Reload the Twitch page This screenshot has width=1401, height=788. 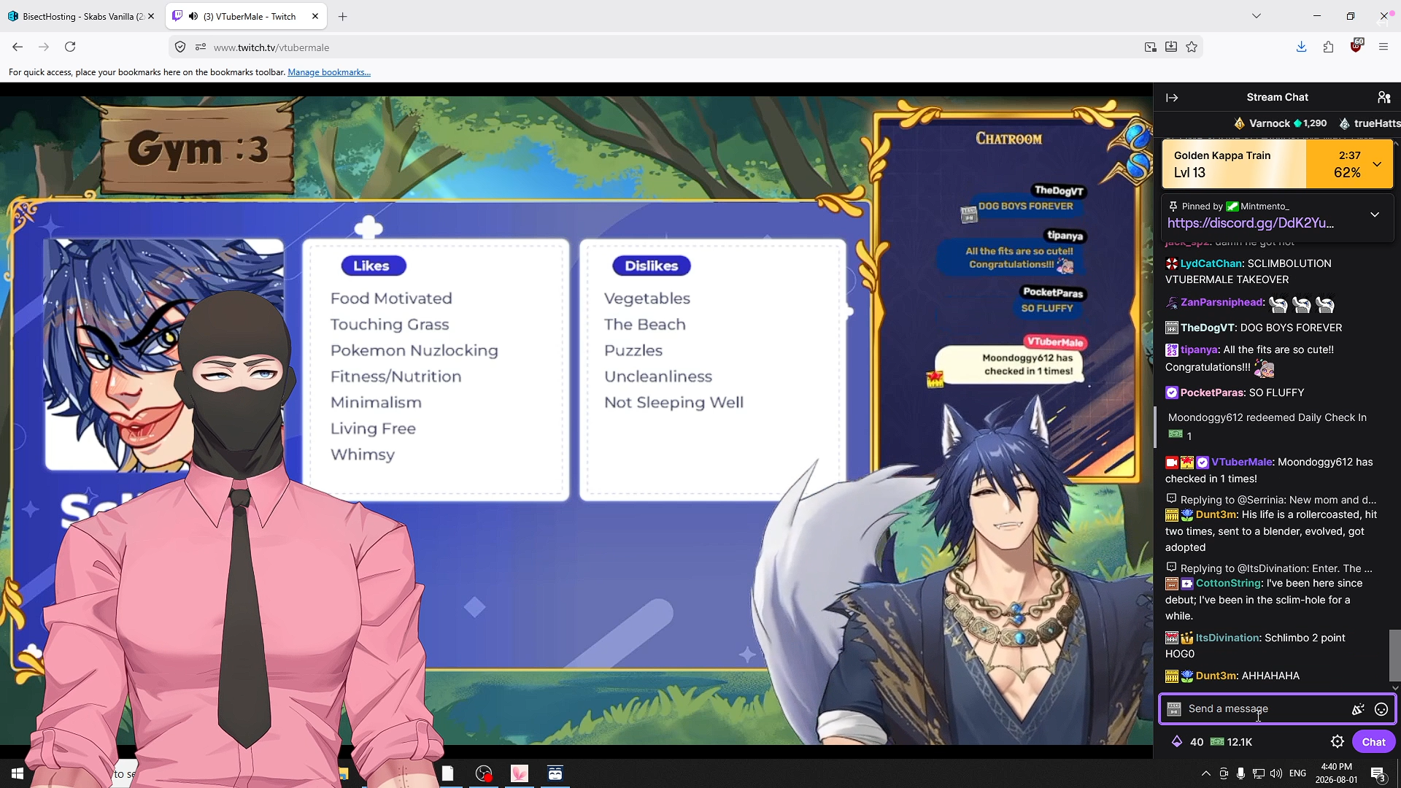tap(70, 47)
